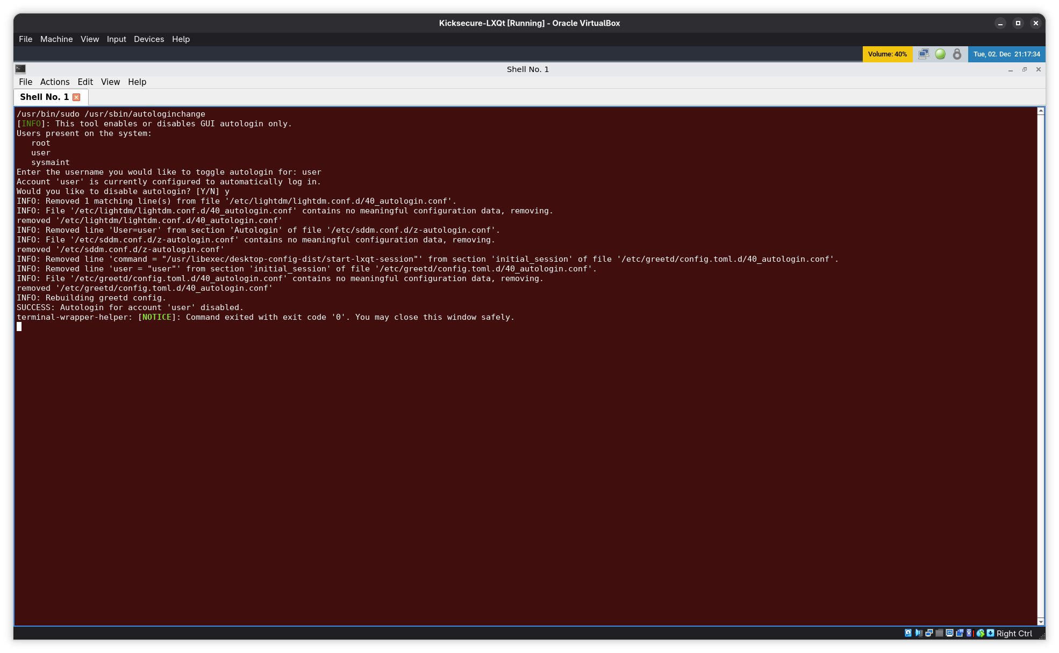This screenshot has height=653, width=1059.
Task: Click the keyboard capture arrow icon
Action: pos(990,633)
